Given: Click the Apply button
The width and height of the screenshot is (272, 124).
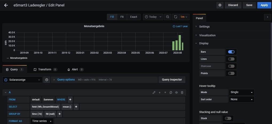Looking at the screenshot, I should click(264, 5).
